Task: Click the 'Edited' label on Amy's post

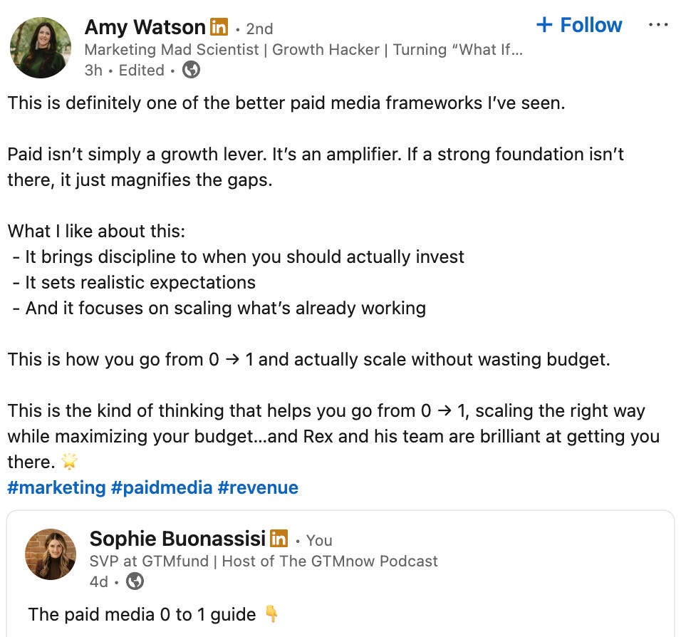Action: click(141, 70)
